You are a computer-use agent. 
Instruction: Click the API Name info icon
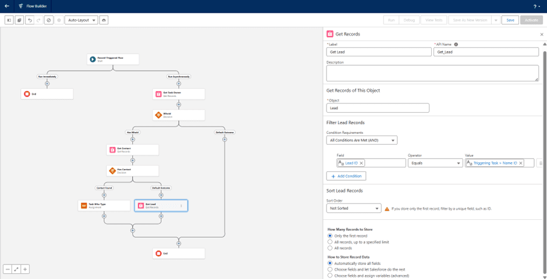click(456, 44)
